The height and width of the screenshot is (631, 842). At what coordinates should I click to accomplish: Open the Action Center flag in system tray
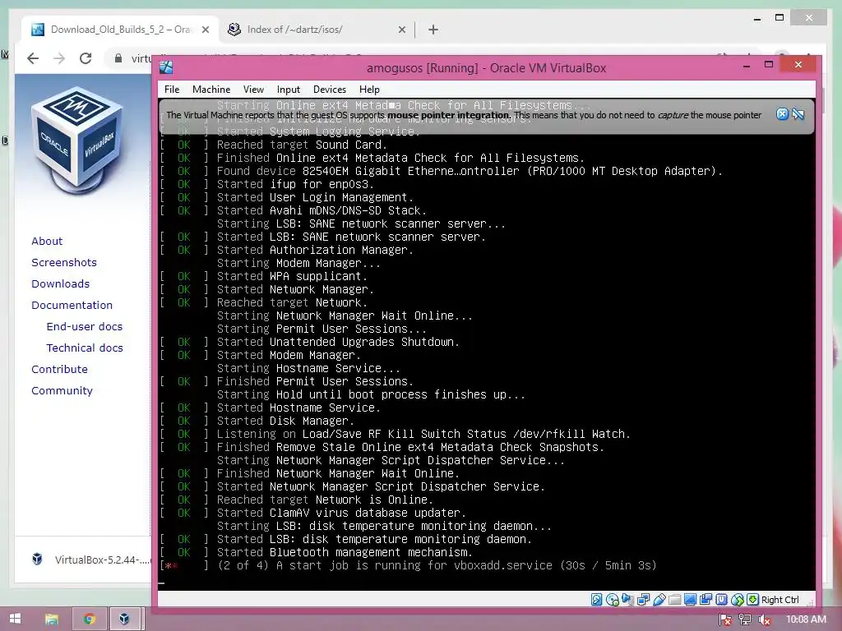[725, 619]
